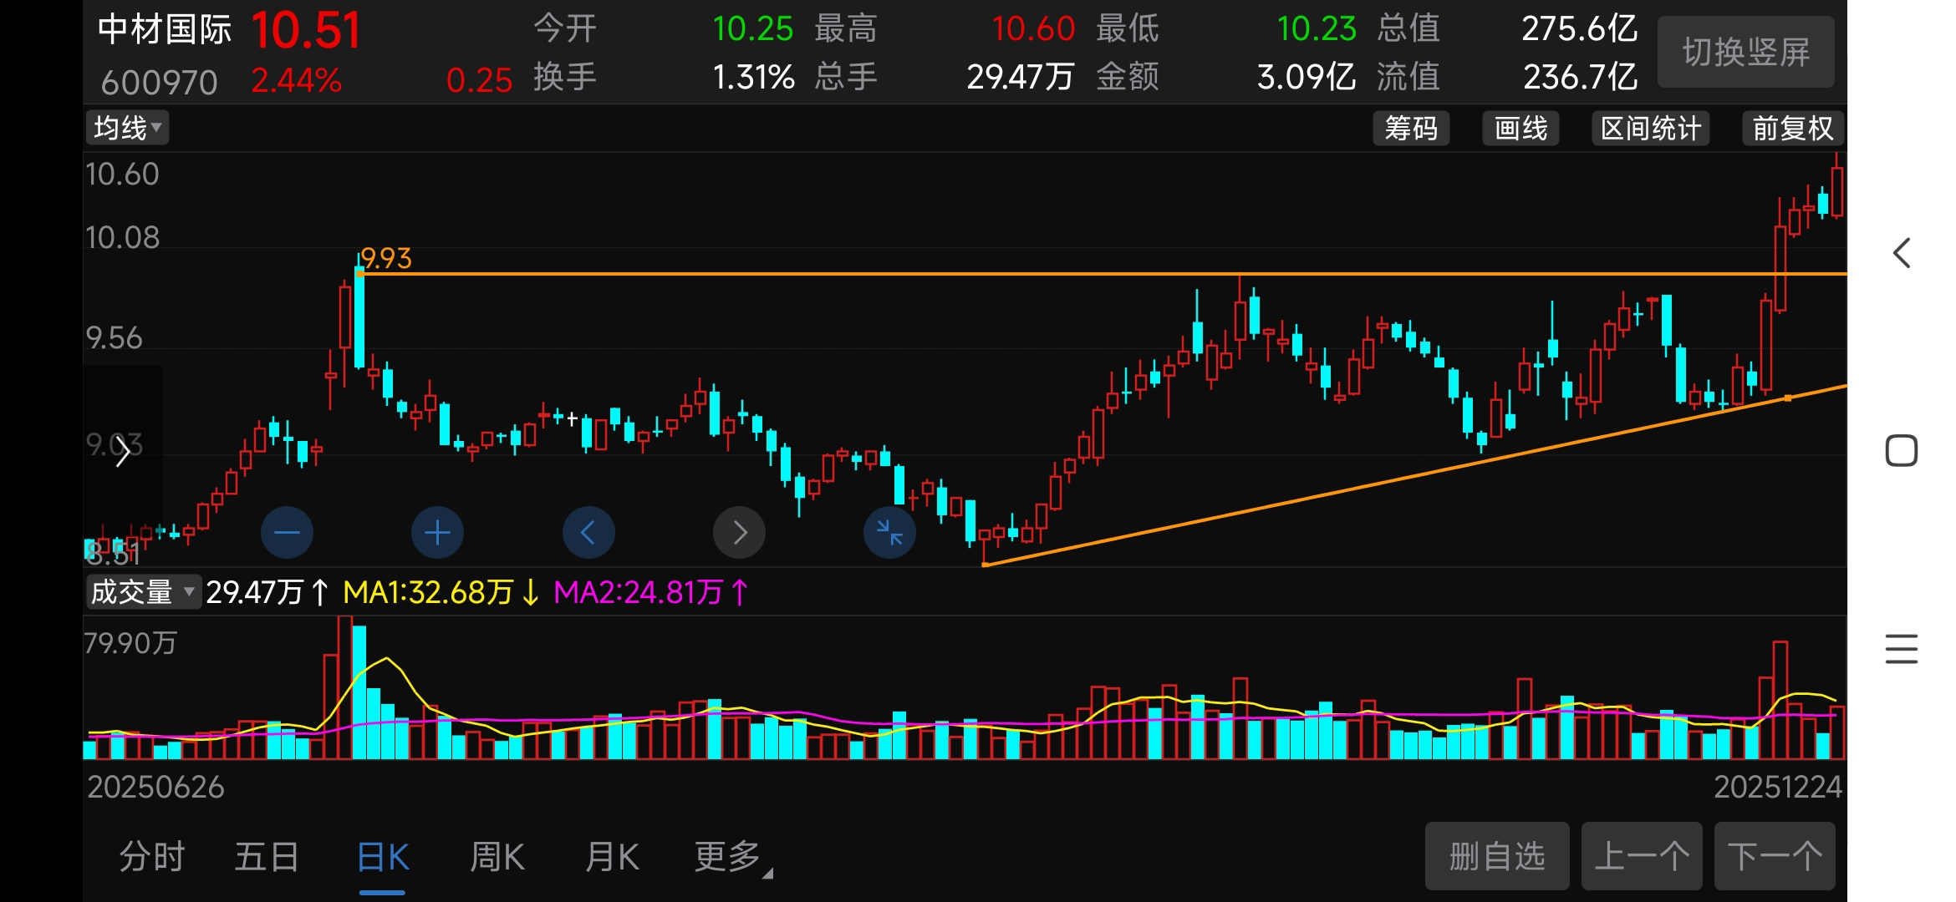
Task: Zoom out chart with minus icon
Action: pos(287,533)
